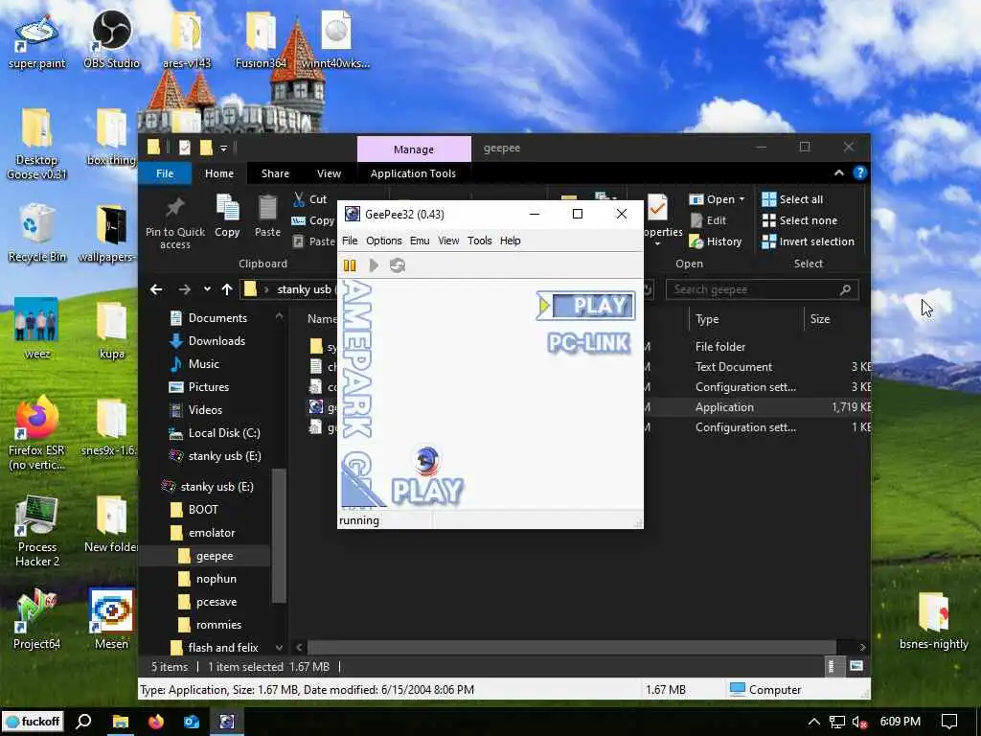Select Local Disk (C:) in navigation pane
The height and width of the screenshot is (736, 981).
point(224,433)
